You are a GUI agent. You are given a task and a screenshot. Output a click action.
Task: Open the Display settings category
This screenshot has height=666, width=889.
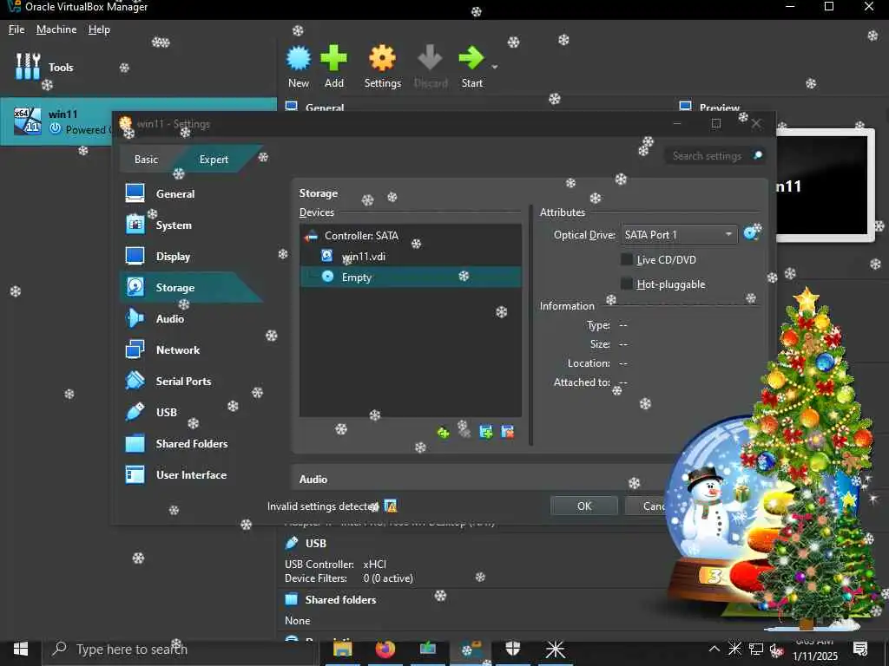(x=173, y=256)
